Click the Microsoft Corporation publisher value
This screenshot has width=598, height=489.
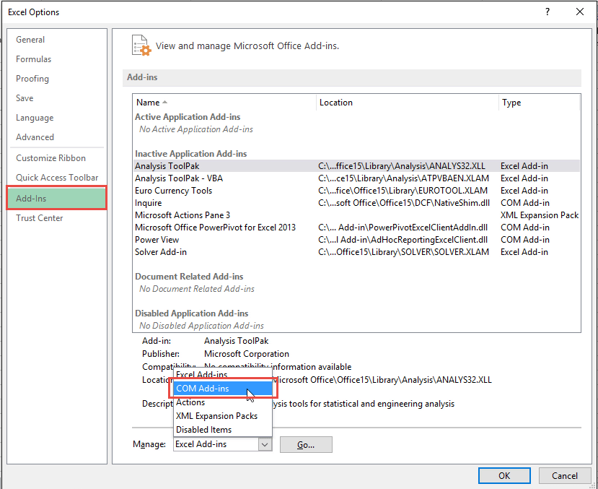pyautogui.click(x=247, y=354)
